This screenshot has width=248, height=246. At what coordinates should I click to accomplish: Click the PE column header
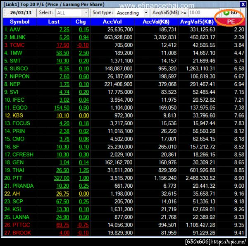[231, 21]
